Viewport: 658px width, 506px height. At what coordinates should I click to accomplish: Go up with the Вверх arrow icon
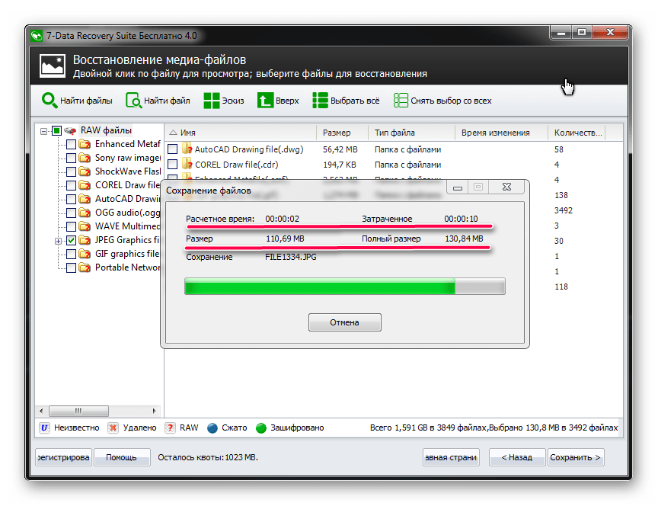point(265,101)
